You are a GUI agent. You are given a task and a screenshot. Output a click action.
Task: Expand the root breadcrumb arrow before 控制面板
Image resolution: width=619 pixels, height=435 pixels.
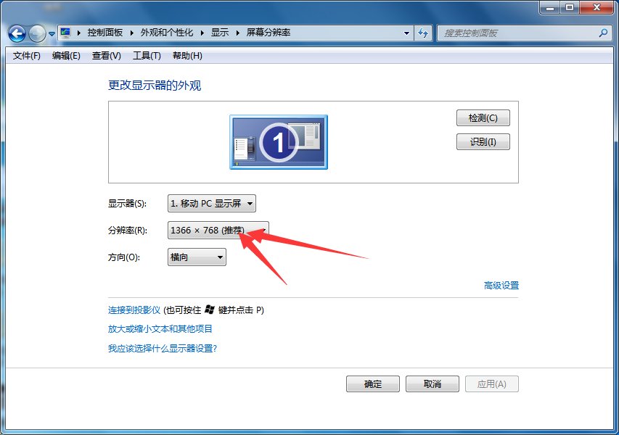pos(79,33)
